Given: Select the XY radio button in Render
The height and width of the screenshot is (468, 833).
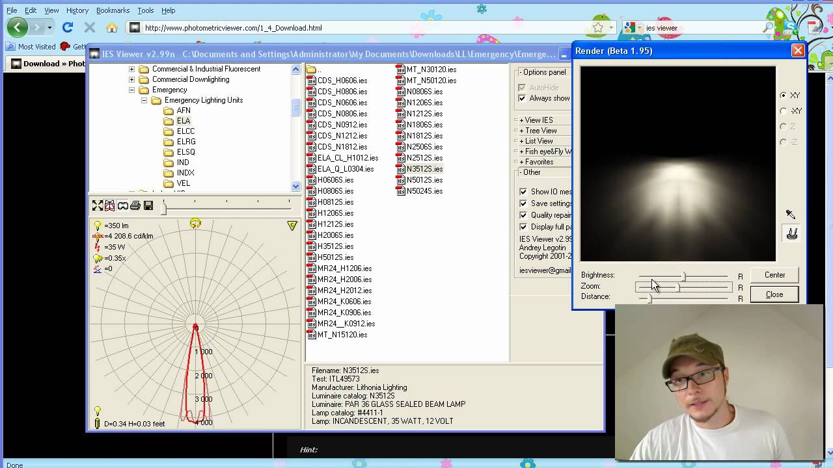Looking at the screenshot, I should (x=784, y=96).
